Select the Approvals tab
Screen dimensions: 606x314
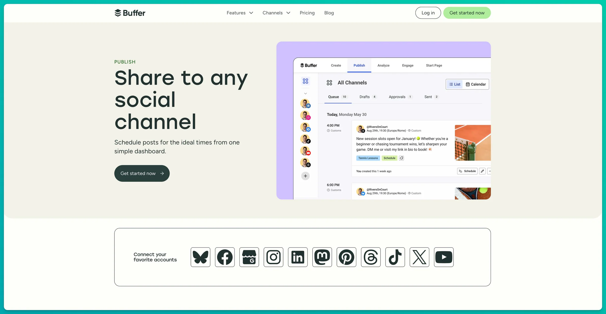coord(400,97)
